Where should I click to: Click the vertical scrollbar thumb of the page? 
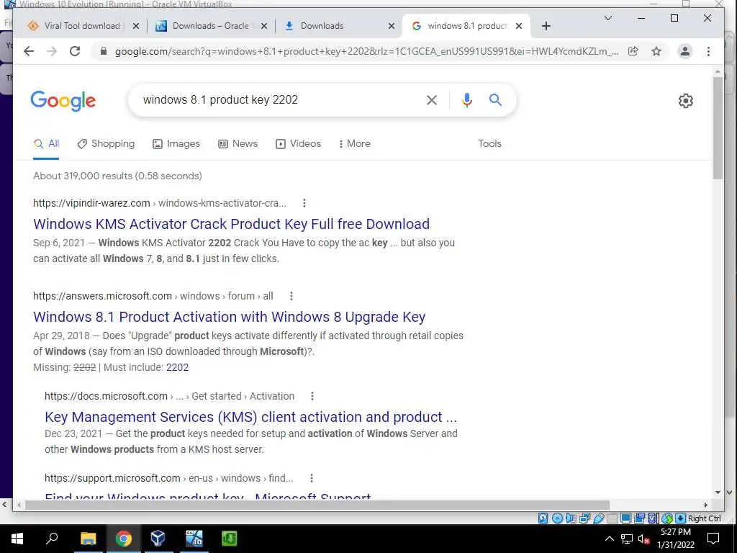718,128
